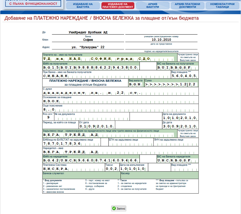Click Платежна Система field БИСЕРА
The height and width of the screenshot is (214, 241).
pos(74,169)
